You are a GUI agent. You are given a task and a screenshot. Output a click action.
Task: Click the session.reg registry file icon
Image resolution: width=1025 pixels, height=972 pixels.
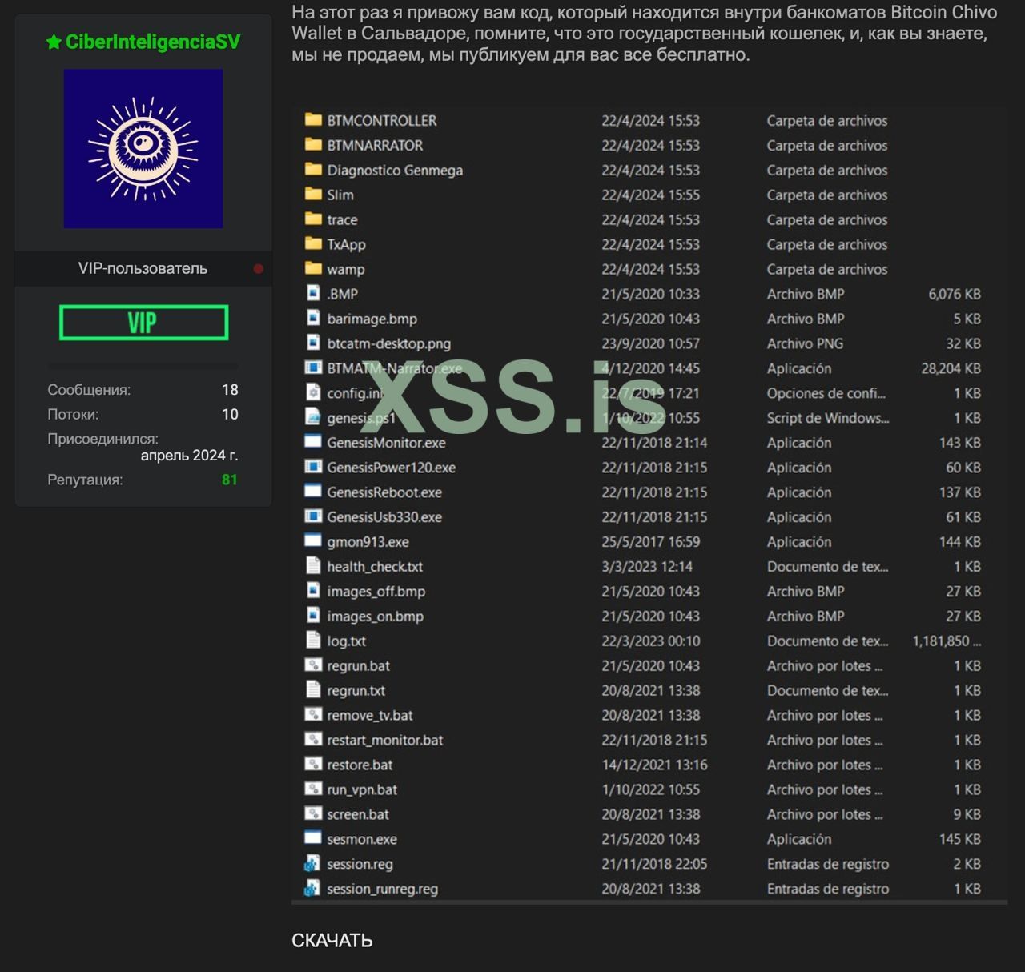pos(313,865)
